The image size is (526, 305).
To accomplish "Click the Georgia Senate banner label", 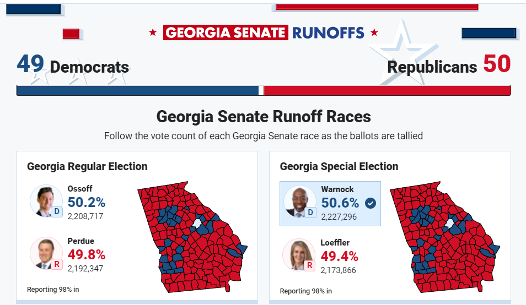I will point(226,32).
